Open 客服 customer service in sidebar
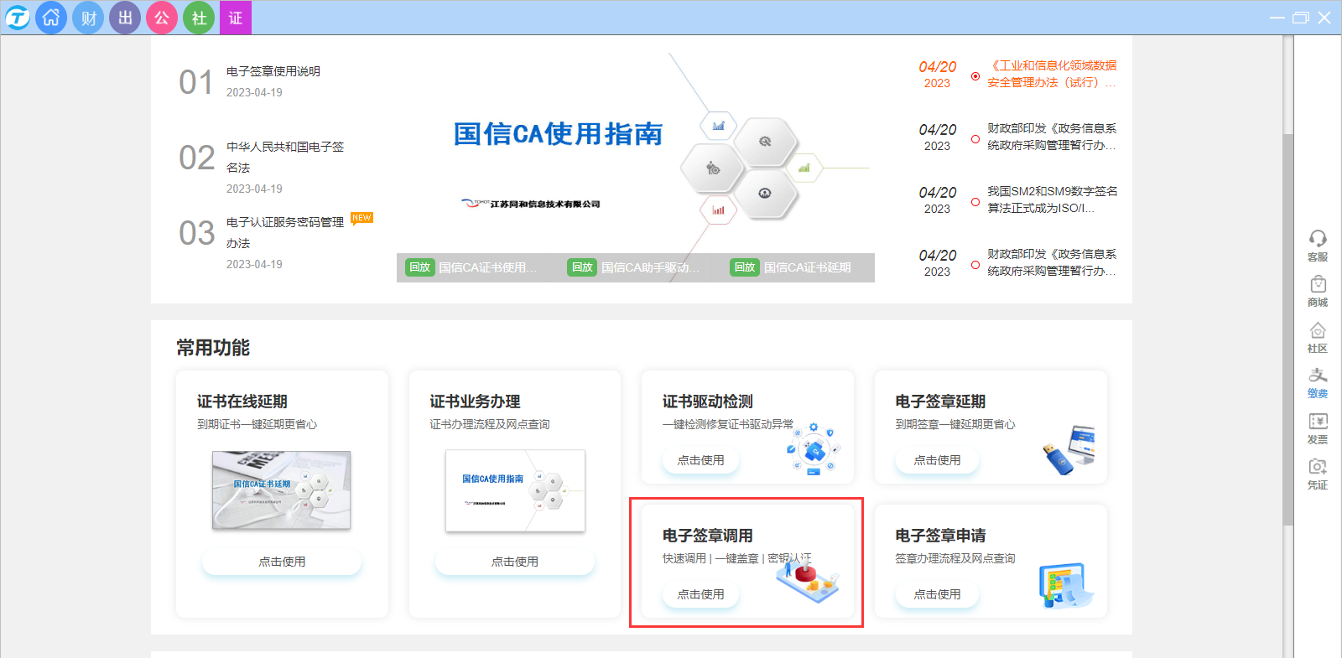Image resolution: width=1342 pixels, height=658 pixels. pyautogui.click(x=1318, y=246)
